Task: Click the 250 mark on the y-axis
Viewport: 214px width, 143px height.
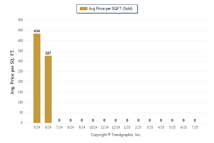Action: pos(20,71)
